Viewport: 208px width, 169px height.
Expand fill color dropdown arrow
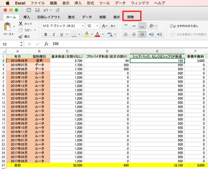pyautogui.click(x=92, y=34)
